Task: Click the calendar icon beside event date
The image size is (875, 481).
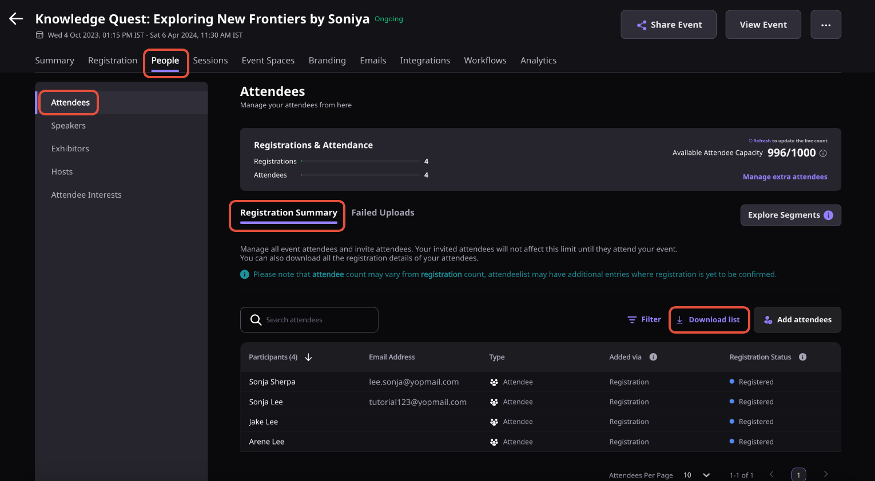Action: tap(39, 35)
